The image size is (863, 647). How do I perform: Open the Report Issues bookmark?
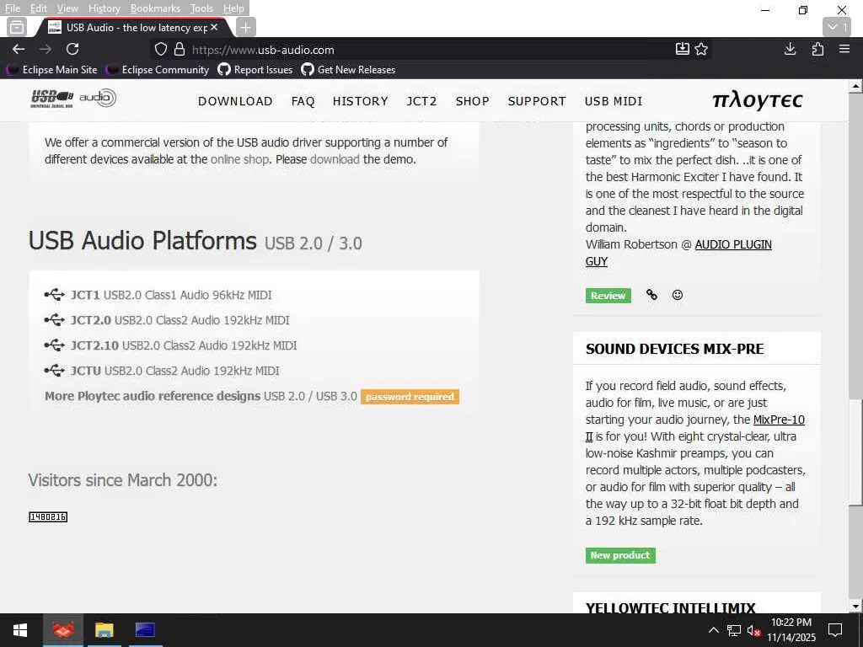click(x=255, y=70)
